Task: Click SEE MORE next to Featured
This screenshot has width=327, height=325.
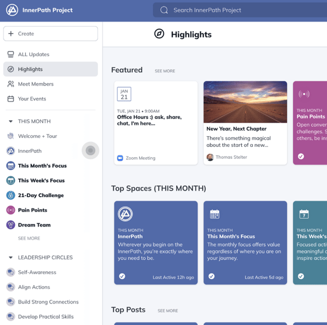Action: click(x=165, y=71)
